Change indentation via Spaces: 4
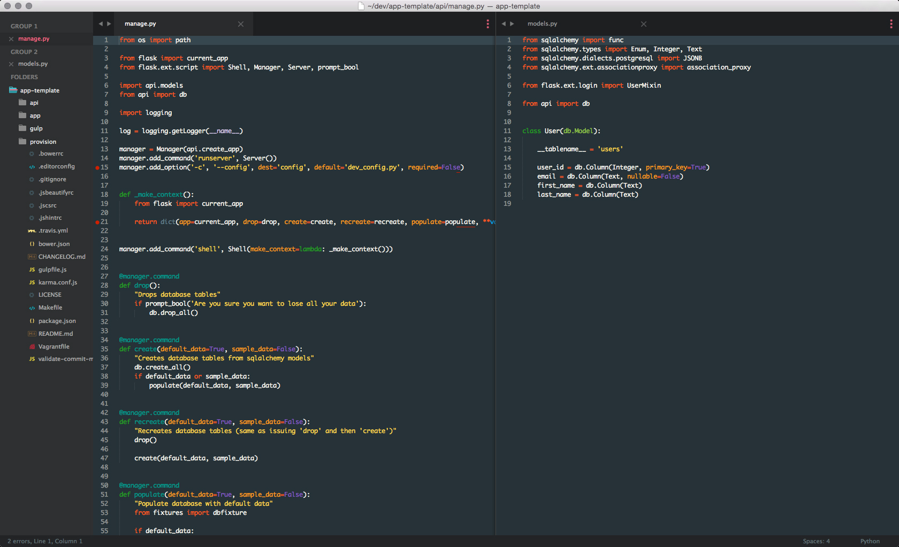 click(816, 541)
